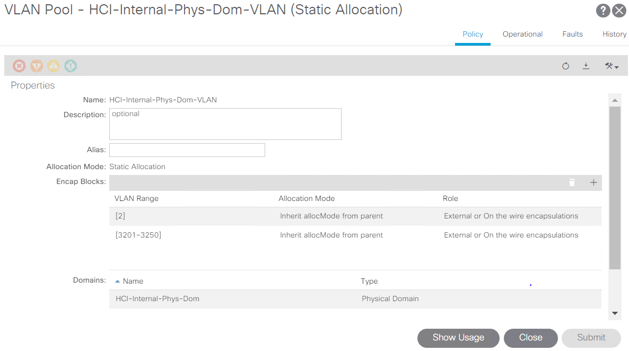Click the warning fault teal icon

pos(71,66)
